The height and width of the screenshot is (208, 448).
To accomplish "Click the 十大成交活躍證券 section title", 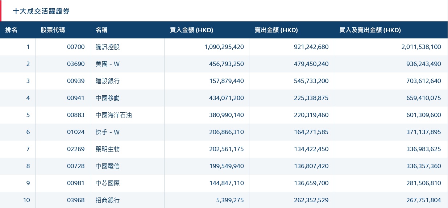I will (41, 11).
